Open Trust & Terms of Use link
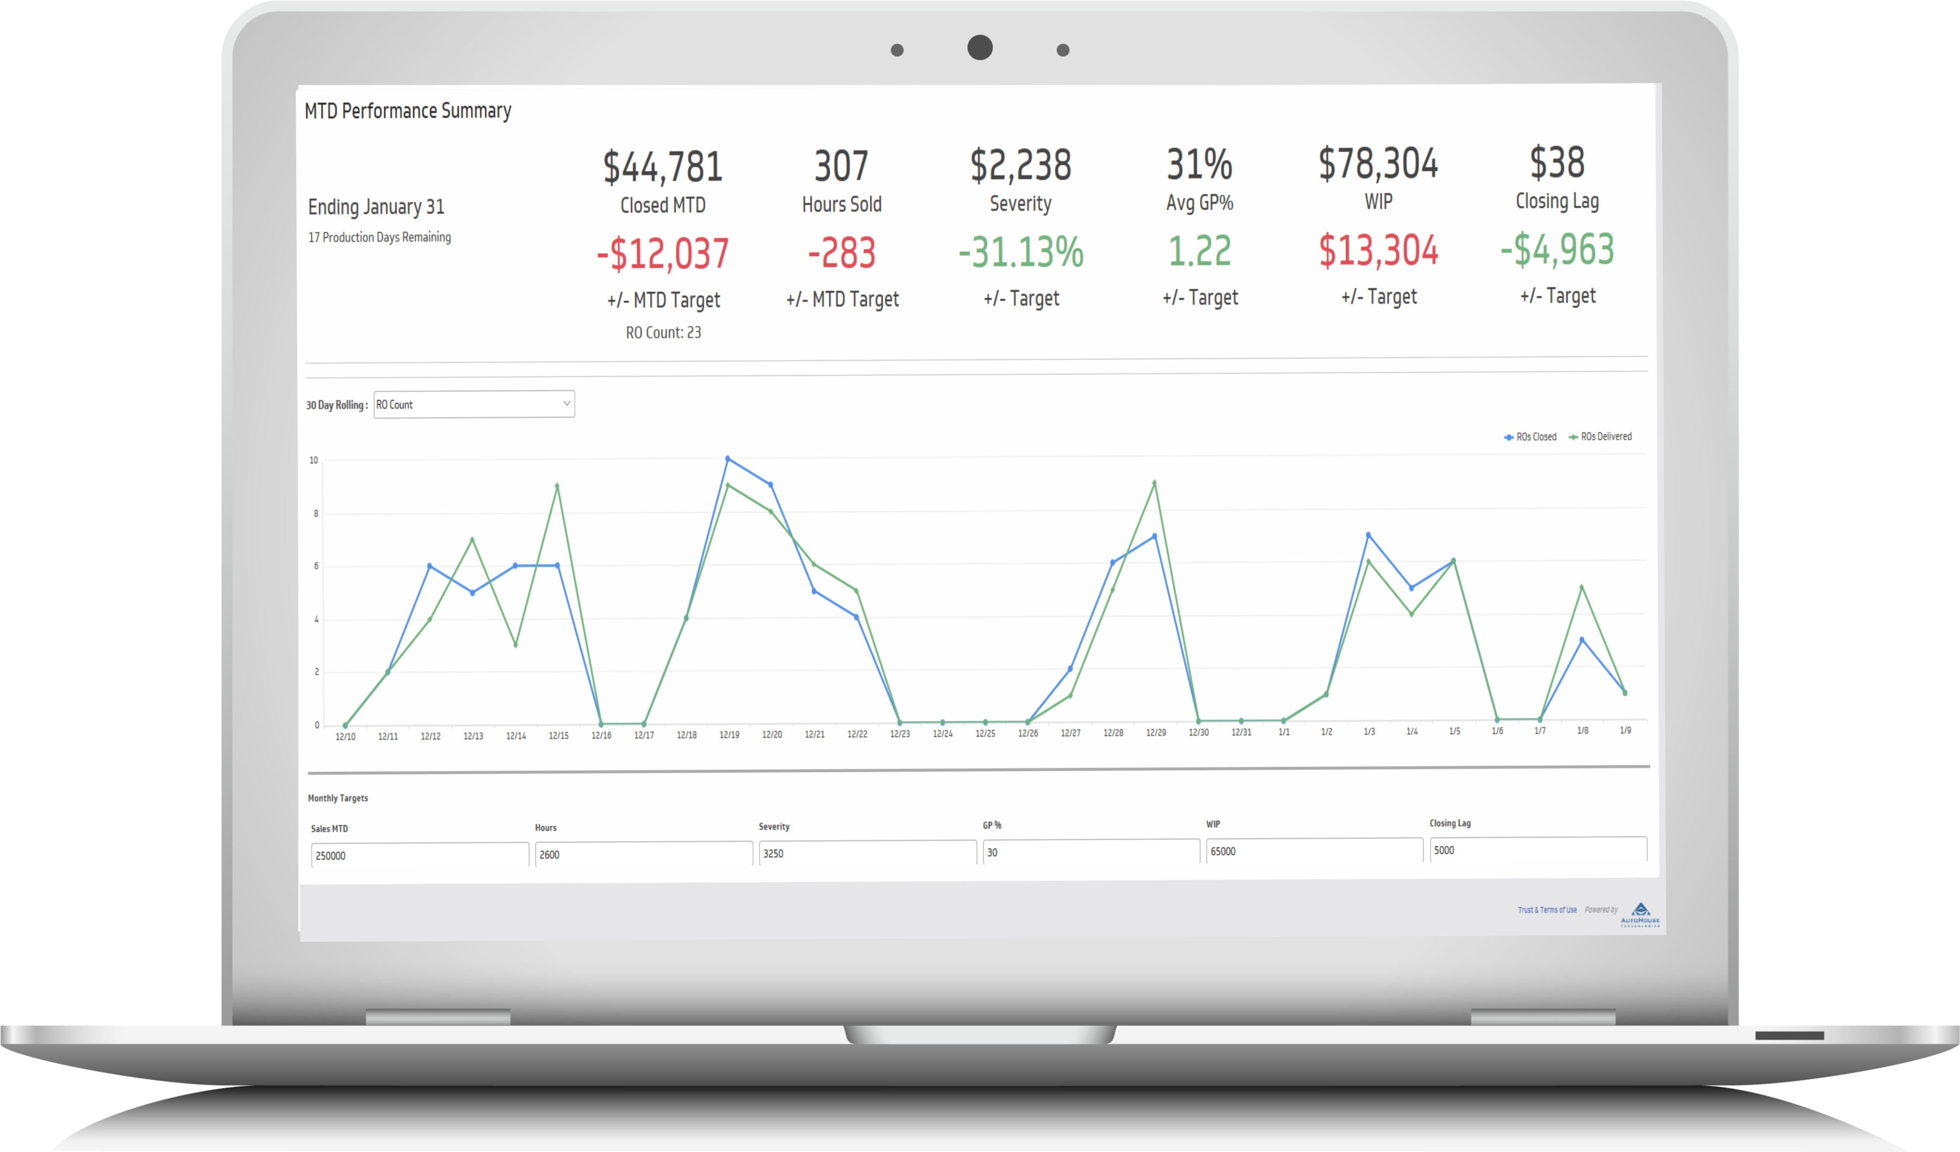The width and height of the screenshot is (1960, 1152). click(1547, 910)
